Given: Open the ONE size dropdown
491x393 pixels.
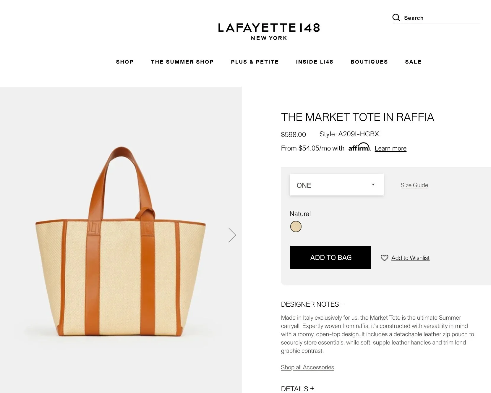Looking at the screenshot, I should click(336, 185).
